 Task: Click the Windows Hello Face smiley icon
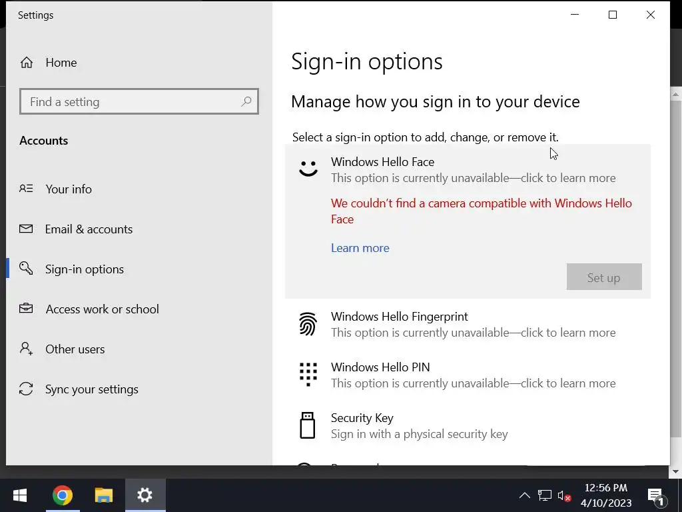click(x=308, y=169)
